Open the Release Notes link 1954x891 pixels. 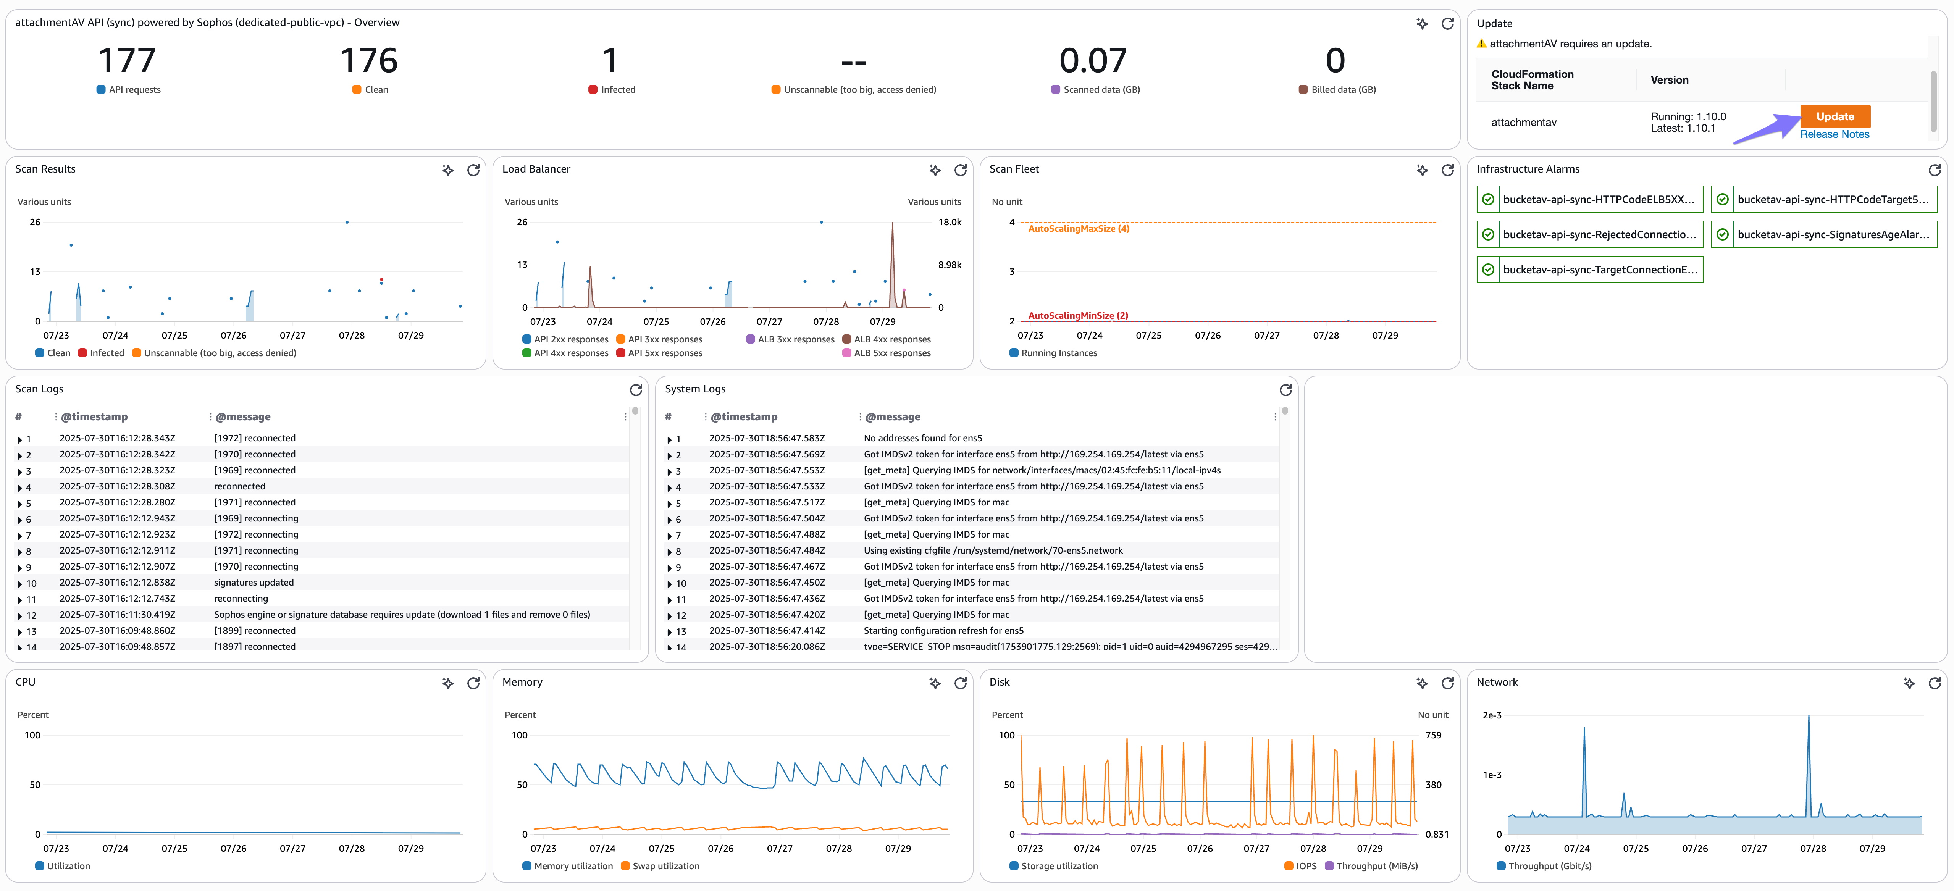pos(1834,134)
